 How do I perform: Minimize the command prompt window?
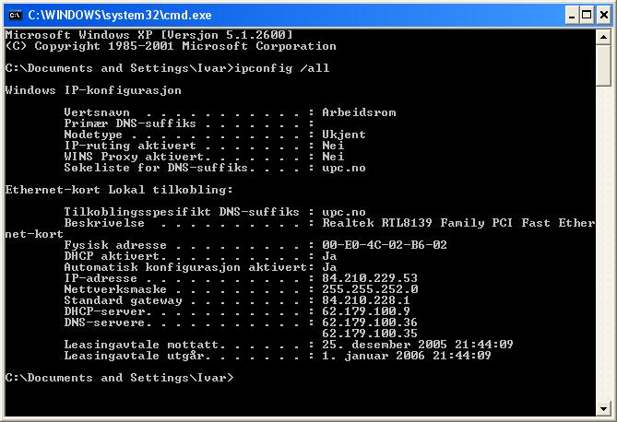[x=572, y=16]
